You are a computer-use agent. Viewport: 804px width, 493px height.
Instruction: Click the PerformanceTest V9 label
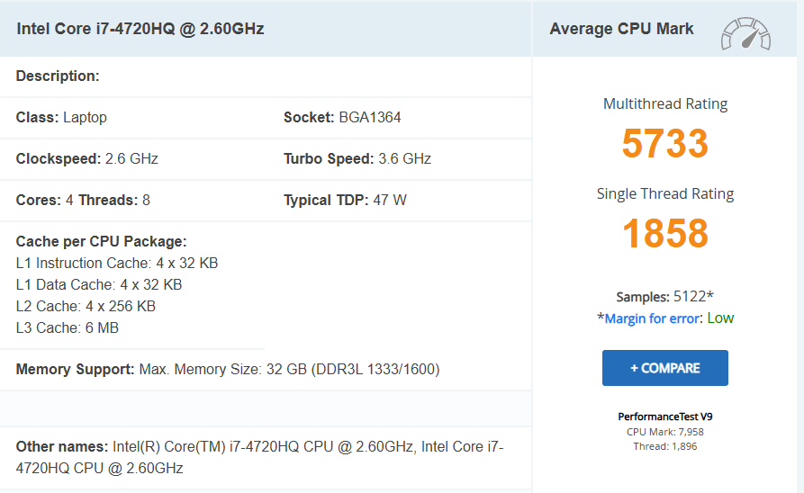click(664, 417)
